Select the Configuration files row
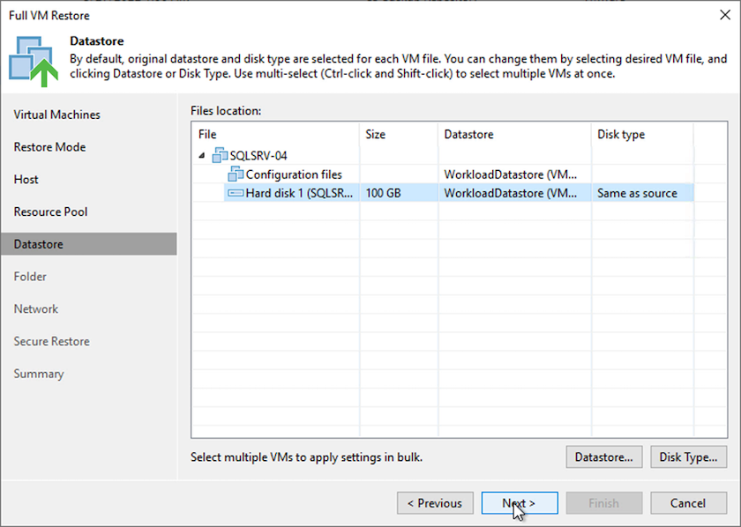Viewport: 741px width, 527px height. (x=294, y=174)
